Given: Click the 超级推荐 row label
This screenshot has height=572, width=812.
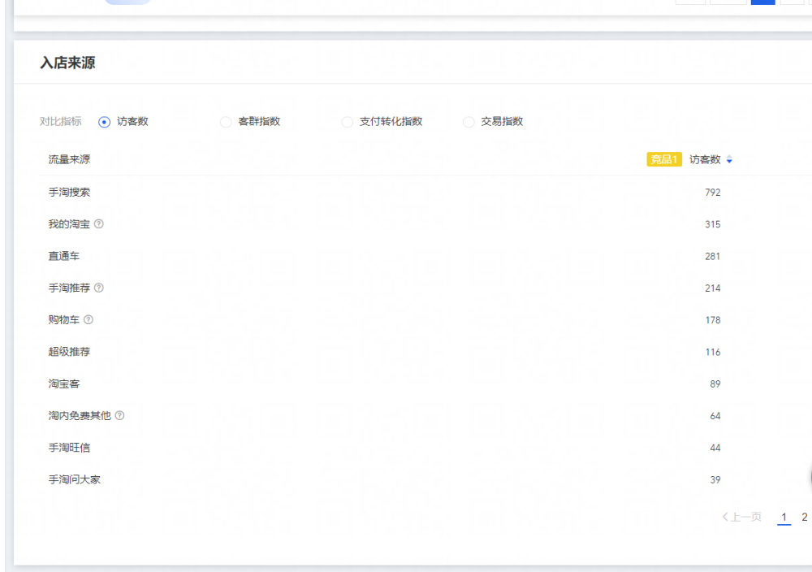Looking at the screenshot, I should [69, 352].
